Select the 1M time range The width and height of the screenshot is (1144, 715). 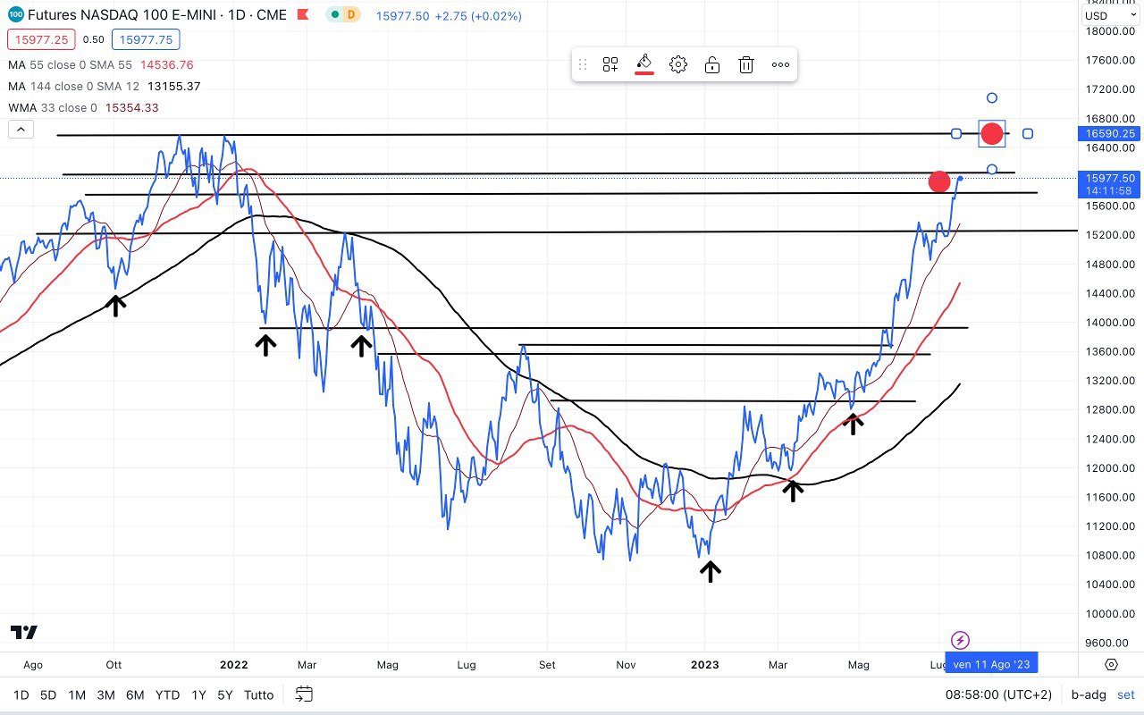[x=77, y=694]
